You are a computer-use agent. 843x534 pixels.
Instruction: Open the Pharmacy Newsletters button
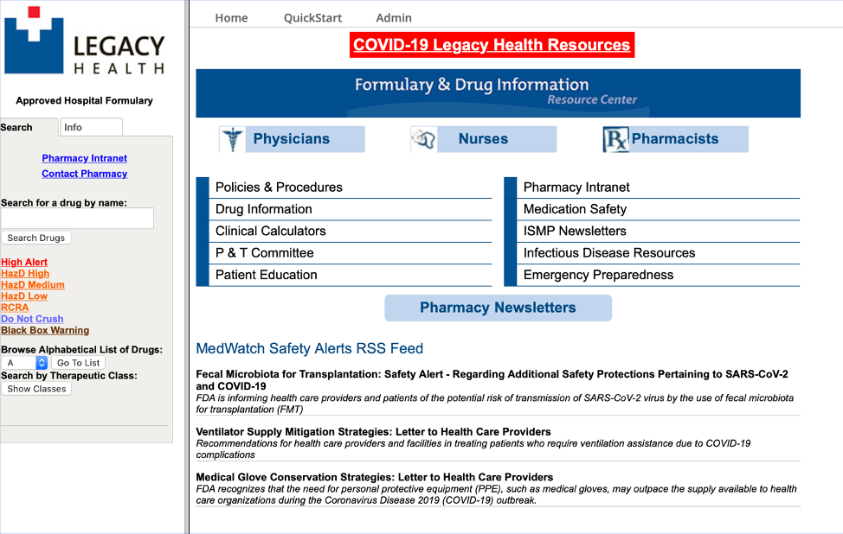click(498, 308)
